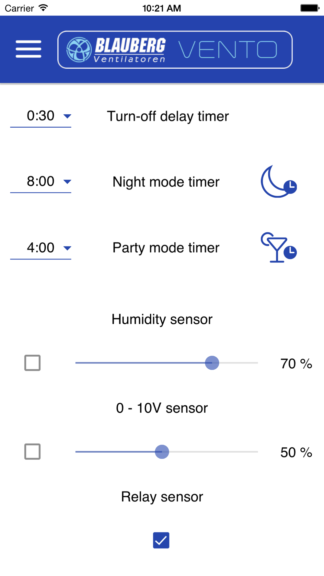Tap the 0 - 10V sensor slider handle
The width and height of the screenshot is (324, 576).
tap(162, 452)
